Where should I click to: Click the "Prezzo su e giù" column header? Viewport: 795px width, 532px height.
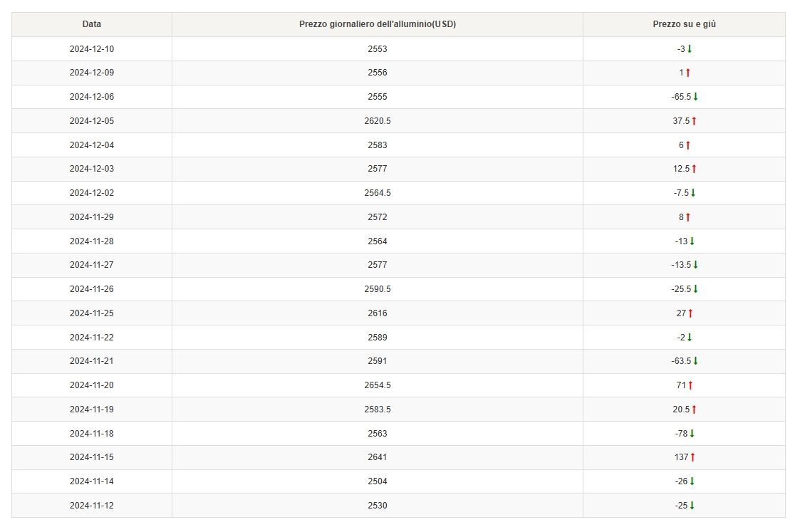tap(684, 24)
